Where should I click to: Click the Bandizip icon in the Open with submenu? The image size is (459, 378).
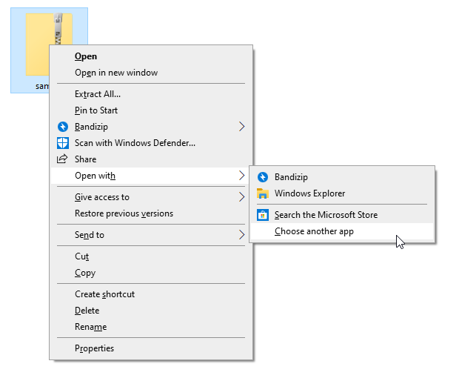click(262, 177)
